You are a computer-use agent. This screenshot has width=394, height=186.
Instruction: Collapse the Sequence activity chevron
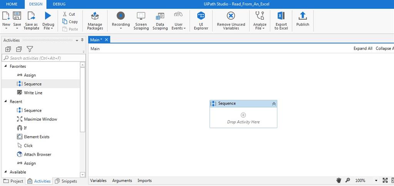click(x=274, y=104)
